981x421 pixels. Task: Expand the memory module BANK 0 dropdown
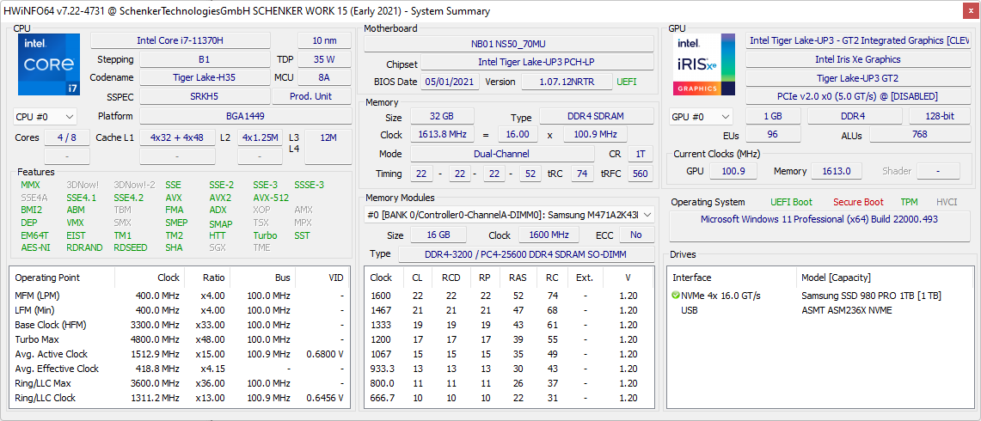coord(647,215)
